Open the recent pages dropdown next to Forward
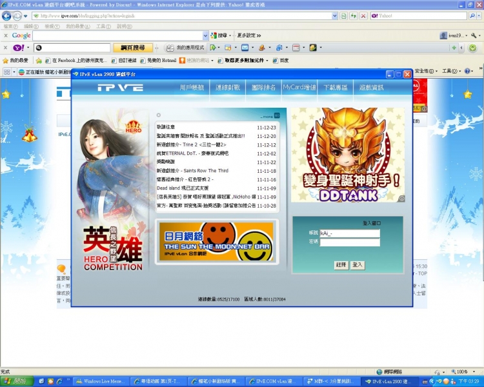 point(26,15)
